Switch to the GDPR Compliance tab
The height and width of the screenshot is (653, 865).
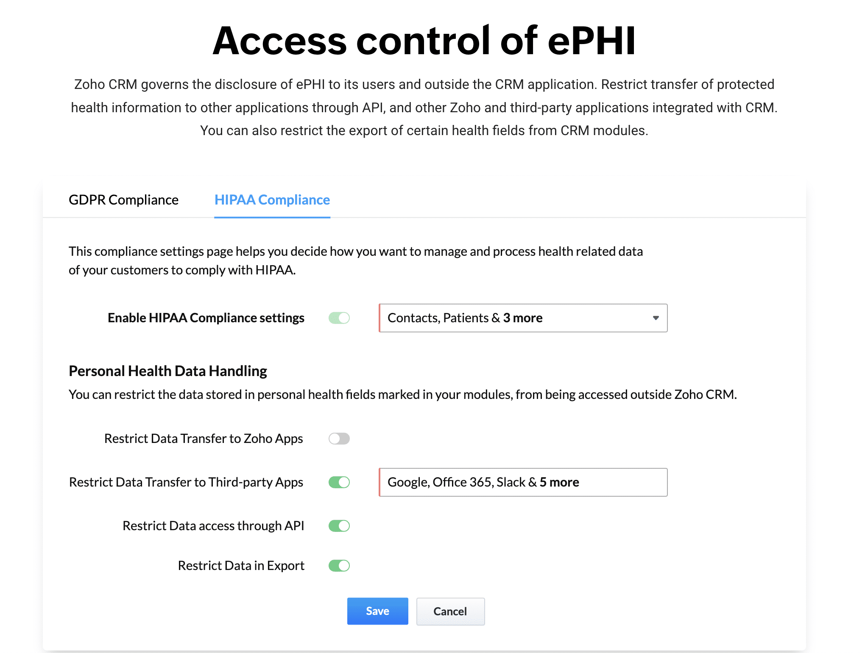click(123, 199)
